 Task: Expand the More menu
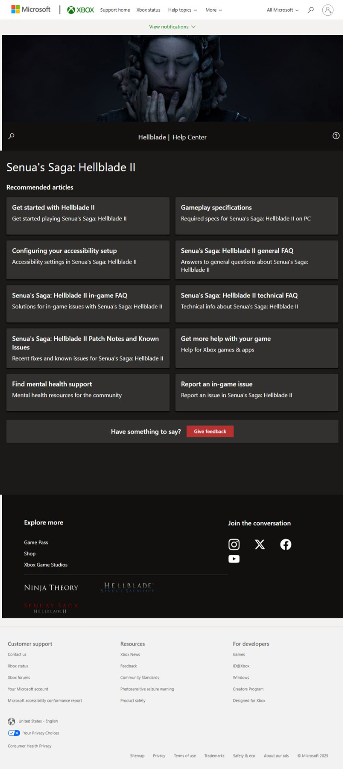click(213, 10)
